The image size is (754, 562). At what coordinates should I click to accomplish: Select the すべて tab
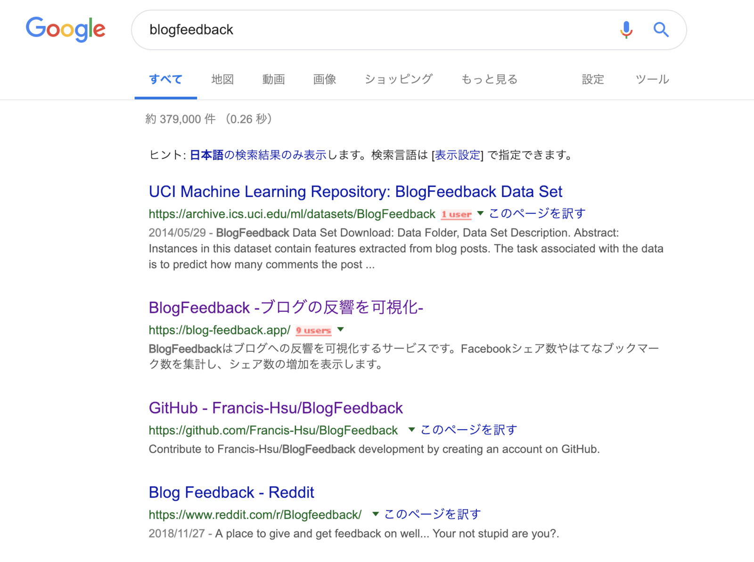pyautogui.click(x=165, y=79)
